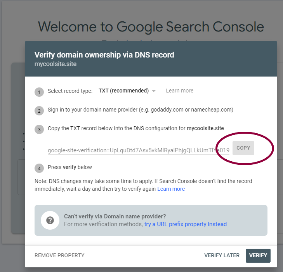Click the step 3 number badge

[39, 129]
